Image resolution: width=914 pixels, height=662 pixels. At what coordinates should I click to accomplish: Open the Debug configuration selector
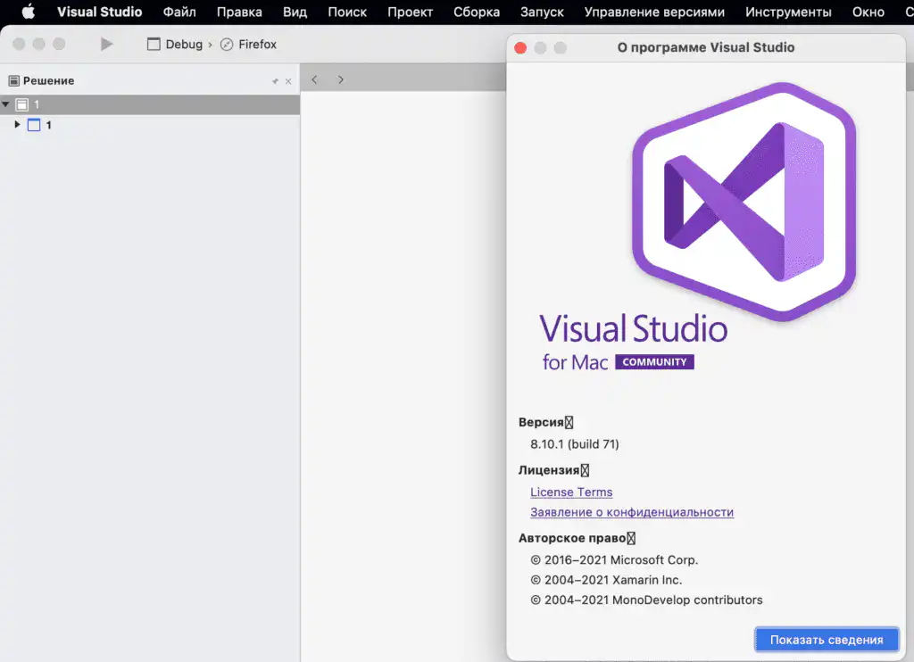tap(175, 45)
